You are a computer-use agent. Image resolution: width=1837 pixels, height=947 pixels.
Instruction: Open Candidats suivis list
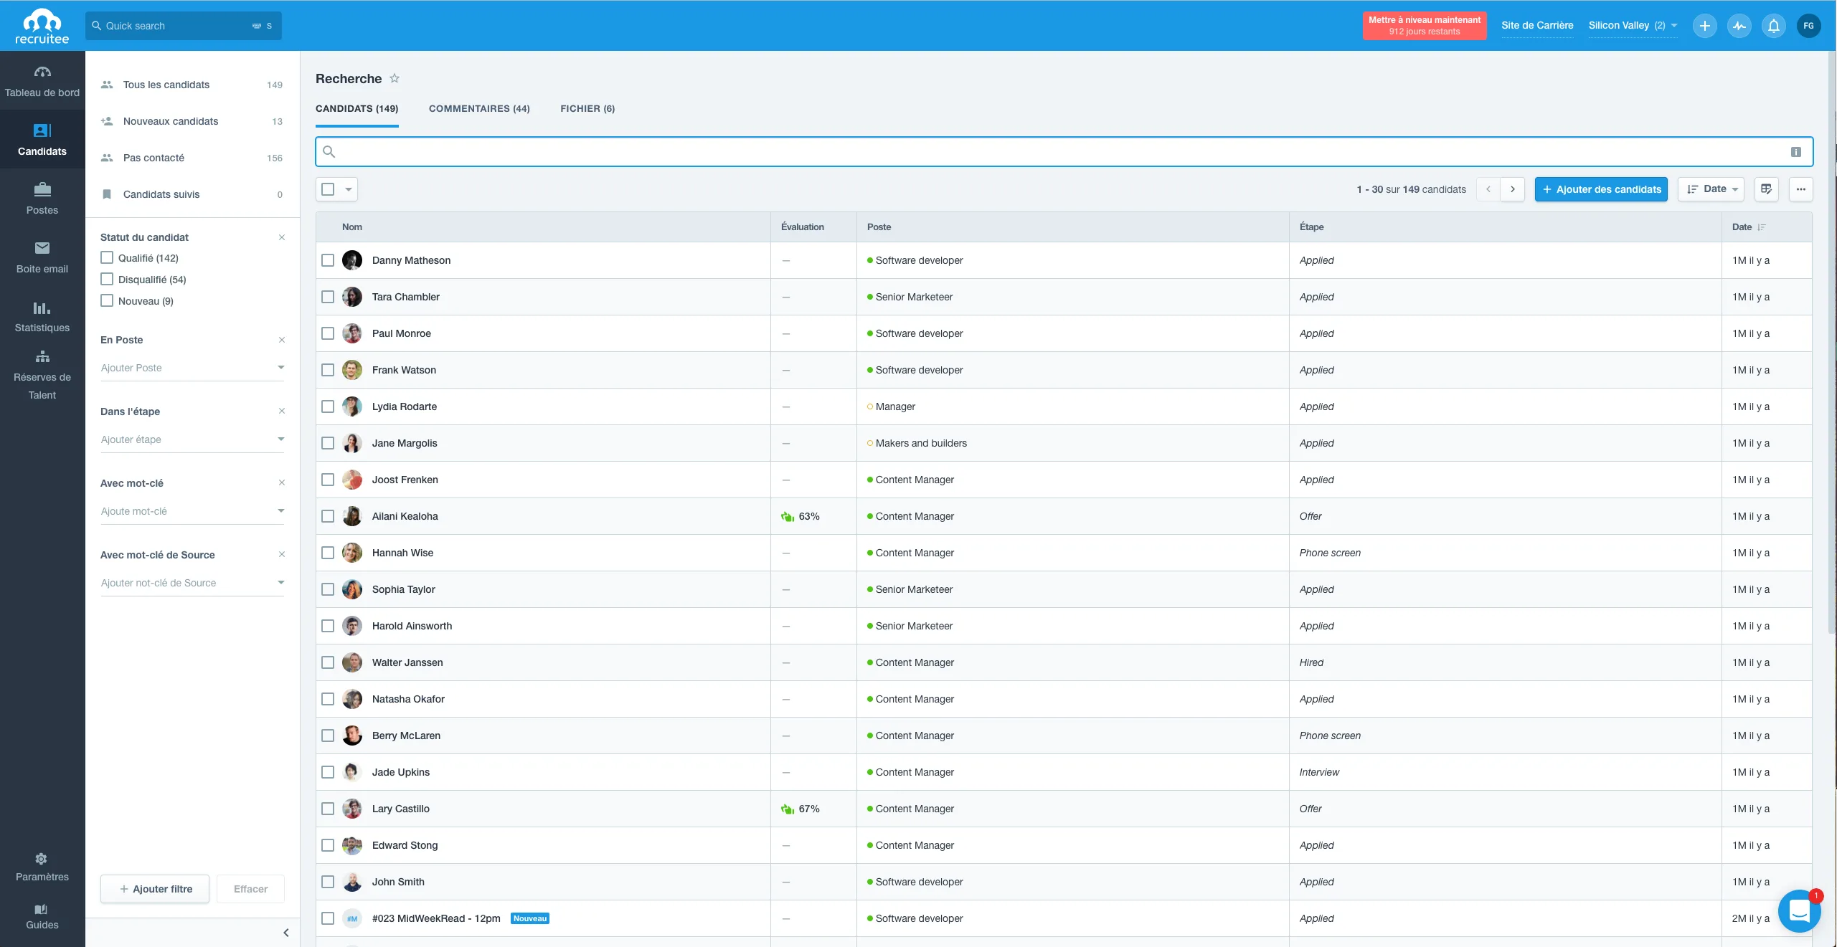pos(192,194)
